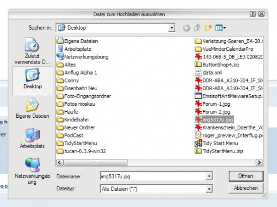Image resolution: width=277 pixels, height=207 pixels.
Task: Go up one folder level
Action: 197,28
